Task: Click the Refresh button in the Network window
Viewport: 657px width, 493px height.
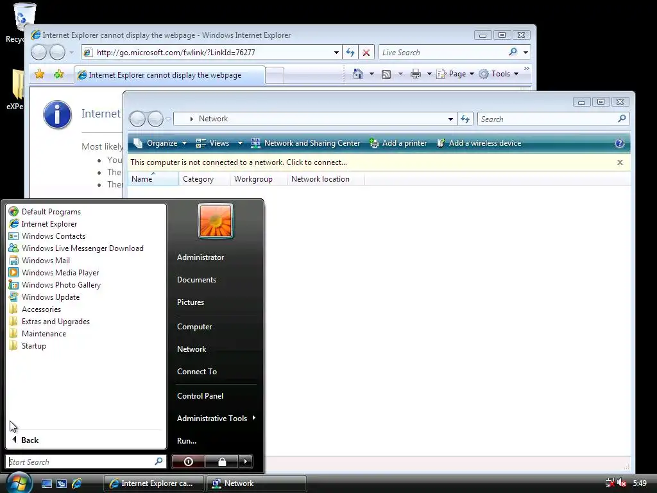Action: [x=465, y=119]
